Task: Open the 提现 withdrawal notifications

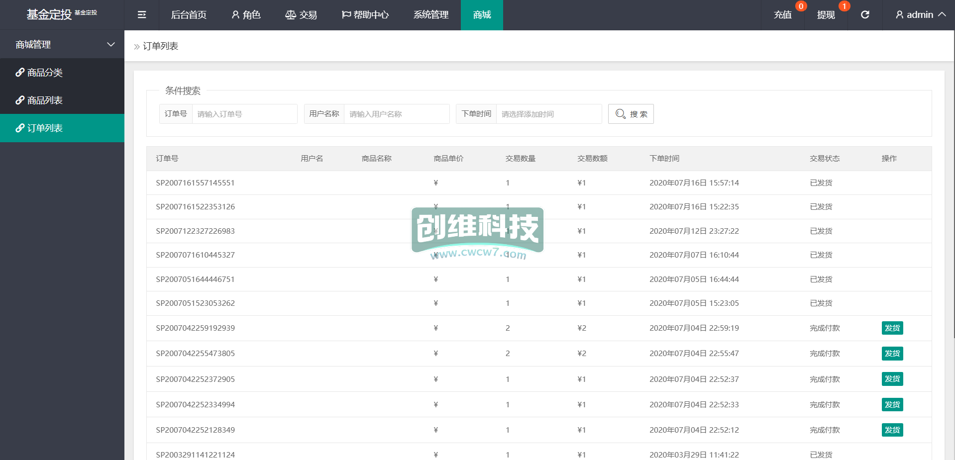Action: (x=826, y=15)
